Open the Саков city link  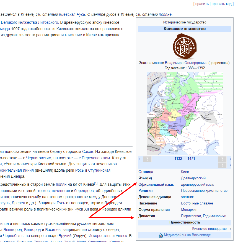87,151
